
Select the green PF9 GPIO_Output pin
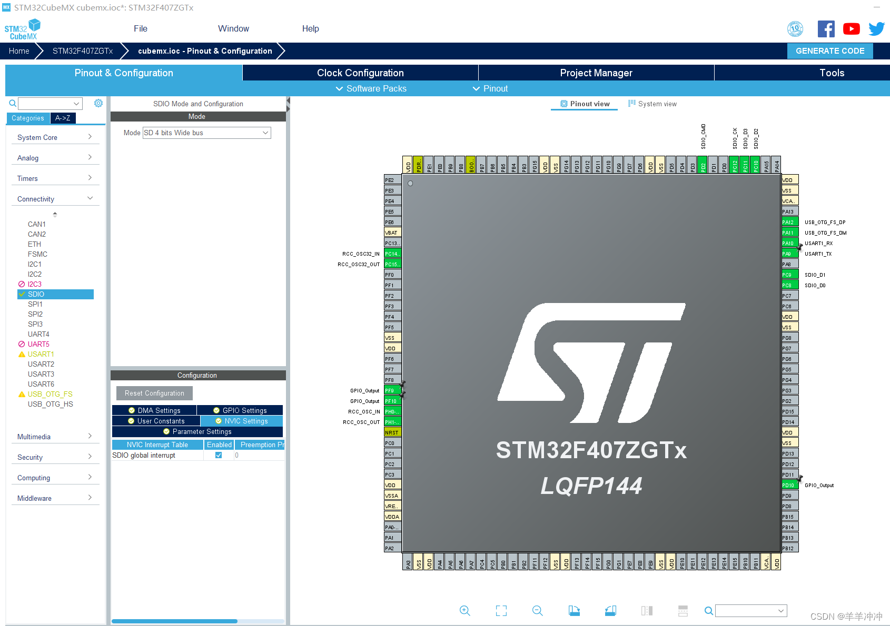(393, 390)
